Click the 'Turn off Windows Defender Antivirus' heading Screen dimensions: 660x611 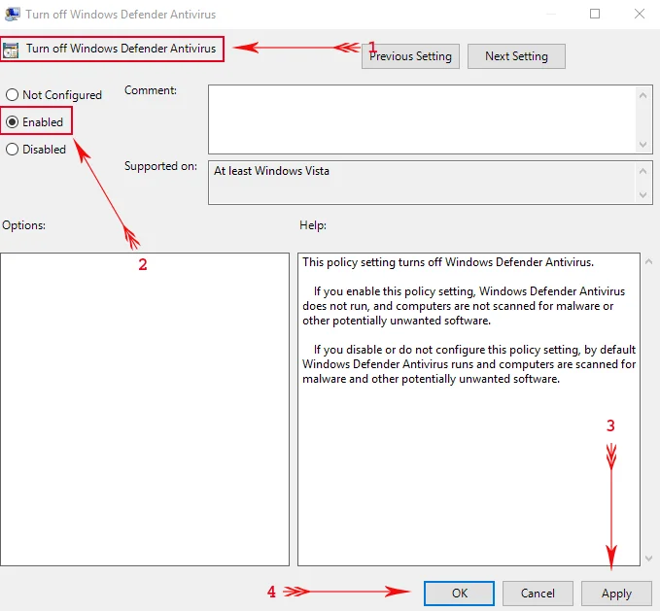[x=121, y=49]
